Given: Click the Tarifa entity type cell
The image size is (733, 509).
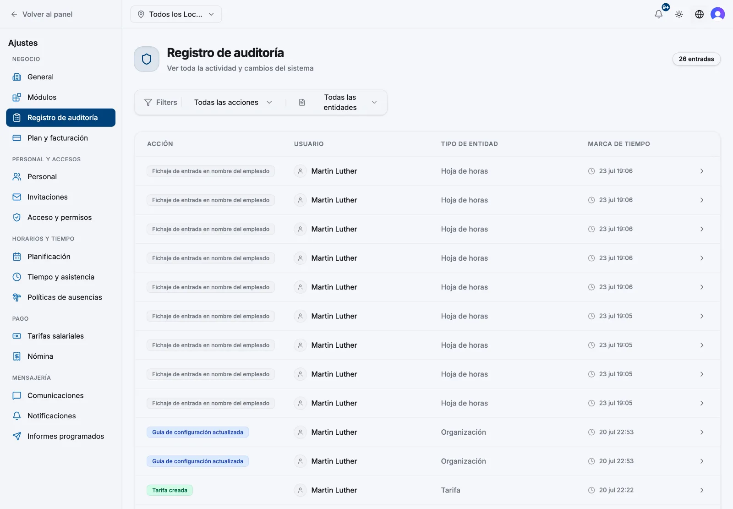Looking at the screenshot, I should [x=450, y=490].
